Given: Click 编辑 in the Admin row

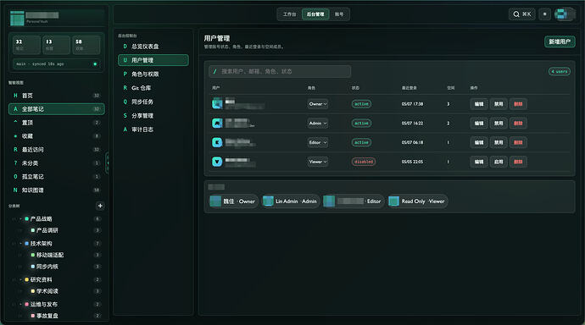Looking at the screenshot, I should (x=479, y=124).
